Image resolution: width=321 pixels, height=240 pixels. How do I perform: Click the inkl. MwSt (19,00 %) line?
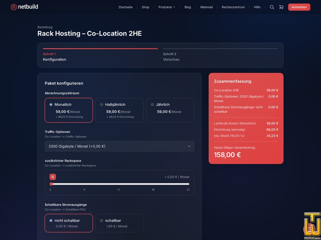tap(246, 136)
